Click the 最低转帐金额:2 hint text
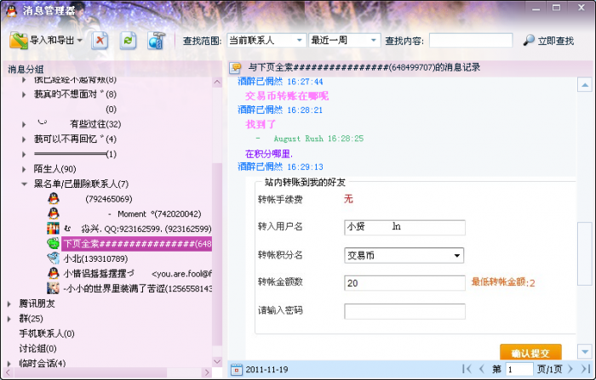 coord(503,282)
